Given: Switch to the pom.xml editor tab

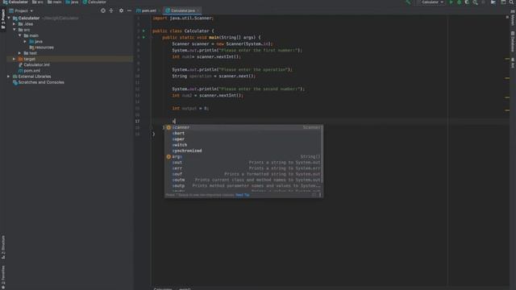Looking at the screenshot, I should [x=147, y=10].
